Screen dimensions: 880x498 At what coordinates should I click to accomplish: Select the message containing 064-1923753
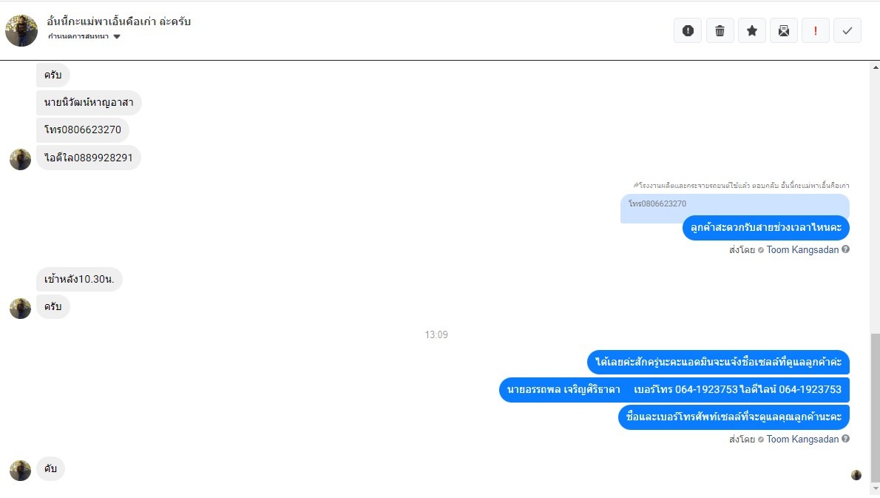(x=674, y=390)
